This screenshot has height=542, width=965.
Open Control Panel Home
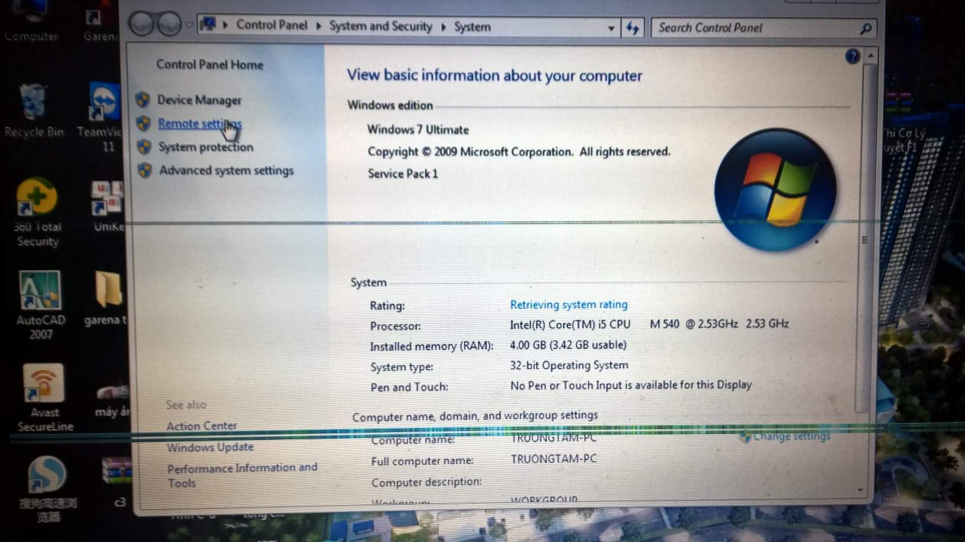click(x=209, y=64)
